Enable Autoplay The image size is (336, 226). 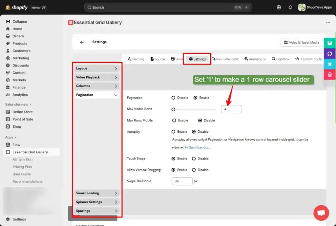tap(174, 132)
